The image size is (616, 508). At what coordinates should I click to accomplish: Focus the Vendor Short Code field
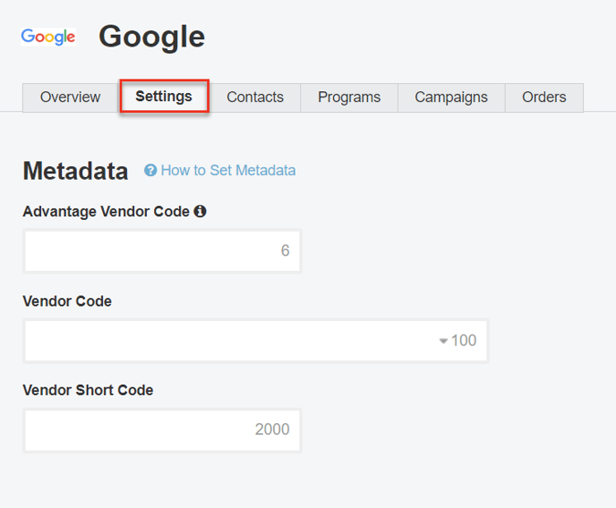click(162, 430)
